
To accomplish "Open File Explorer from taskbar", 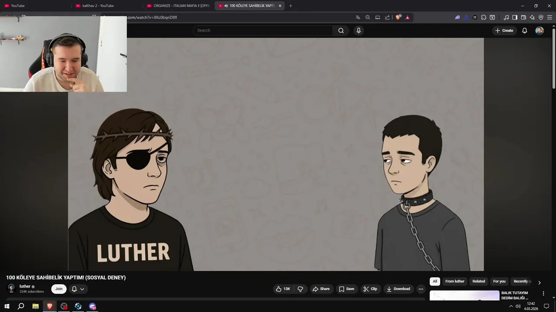I will click(x=36, y=306).
